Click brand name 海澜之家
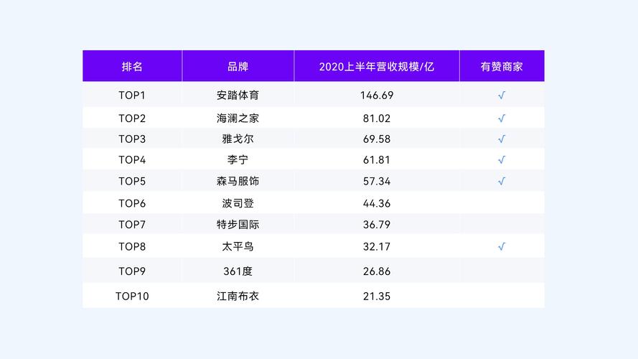Viewport: 638px width, 359px height. 238,118
